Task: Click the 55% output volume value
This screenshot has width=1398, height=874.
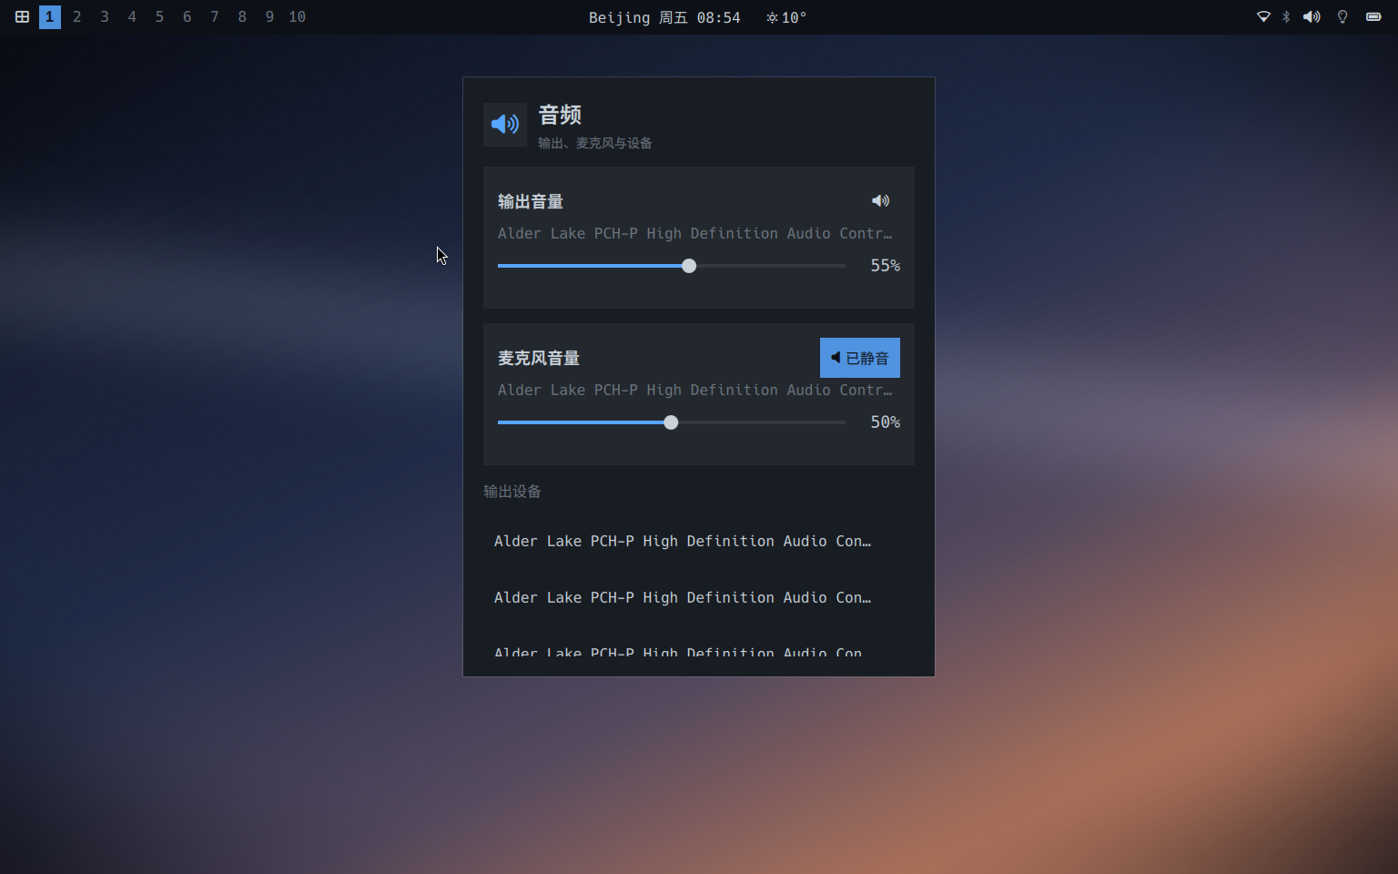Action: coord(886,265)
